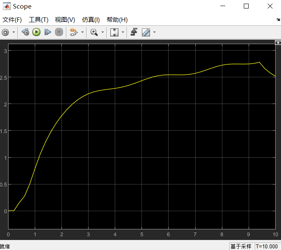Image resolution: width=281 pixels, height=250 pixels.
Task: Maximize the Scope window
Action: coord(246,6)
